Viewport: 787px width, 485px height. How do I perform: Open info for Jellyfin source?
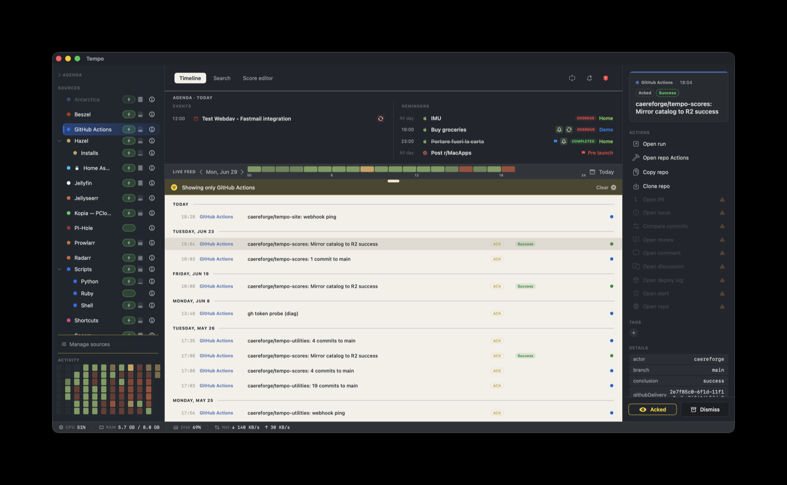coord(152,183)
